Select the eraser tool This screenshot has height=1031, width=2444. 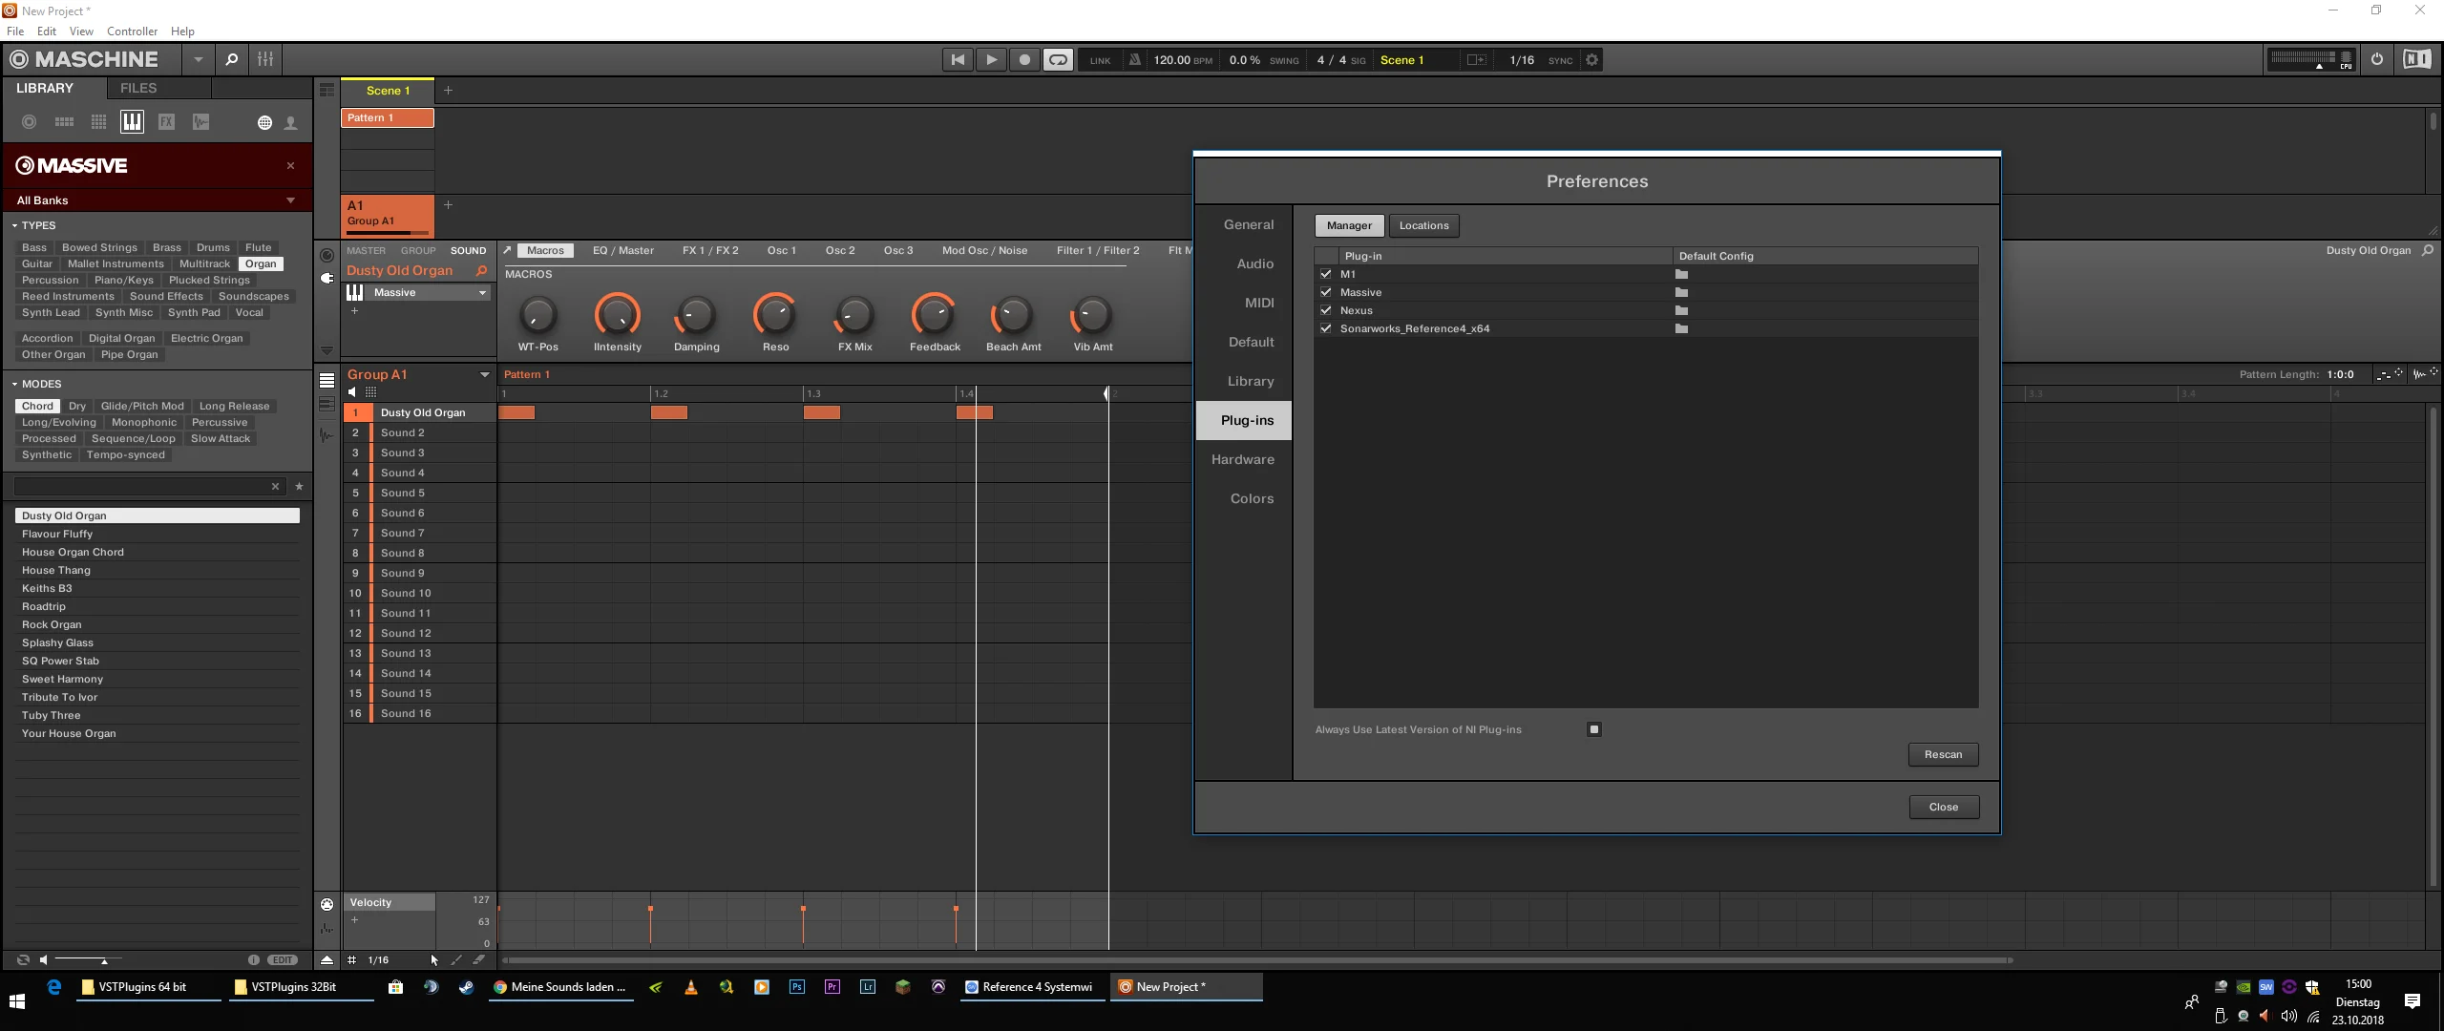click(x=479, y=960)
